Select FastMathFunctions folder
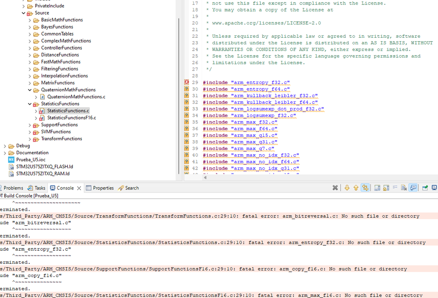 (61, 62)
